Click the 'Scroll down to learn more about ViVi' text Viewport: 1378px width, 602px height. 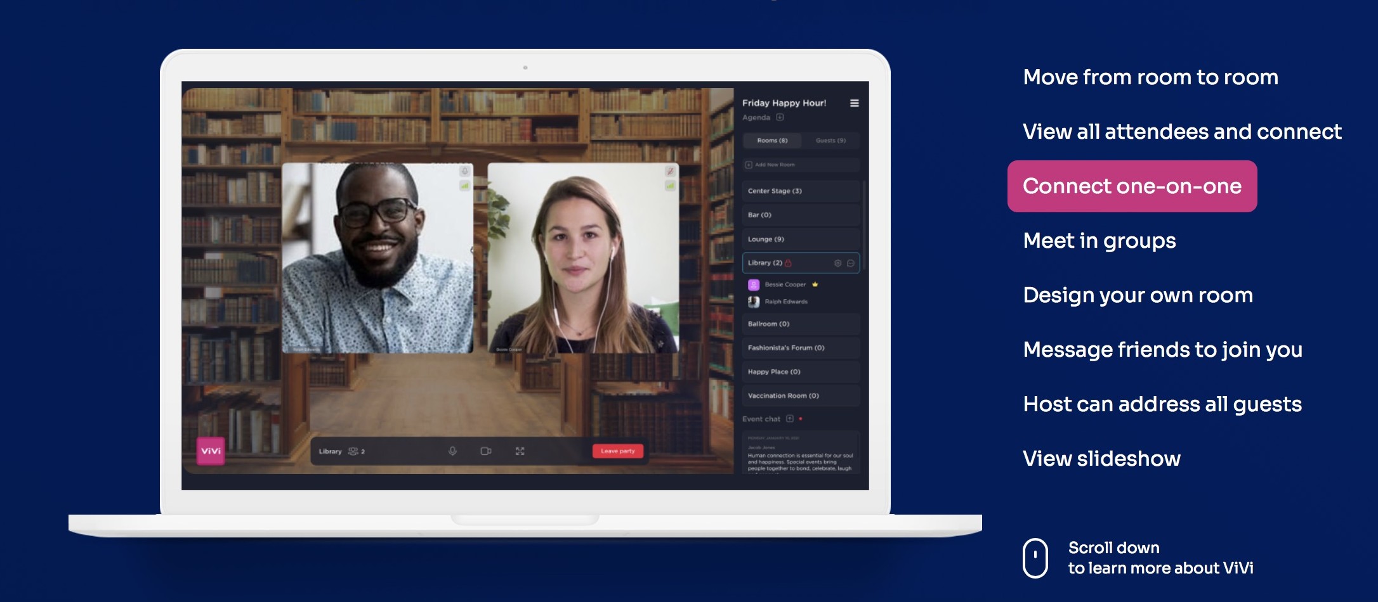[1160, 558]
